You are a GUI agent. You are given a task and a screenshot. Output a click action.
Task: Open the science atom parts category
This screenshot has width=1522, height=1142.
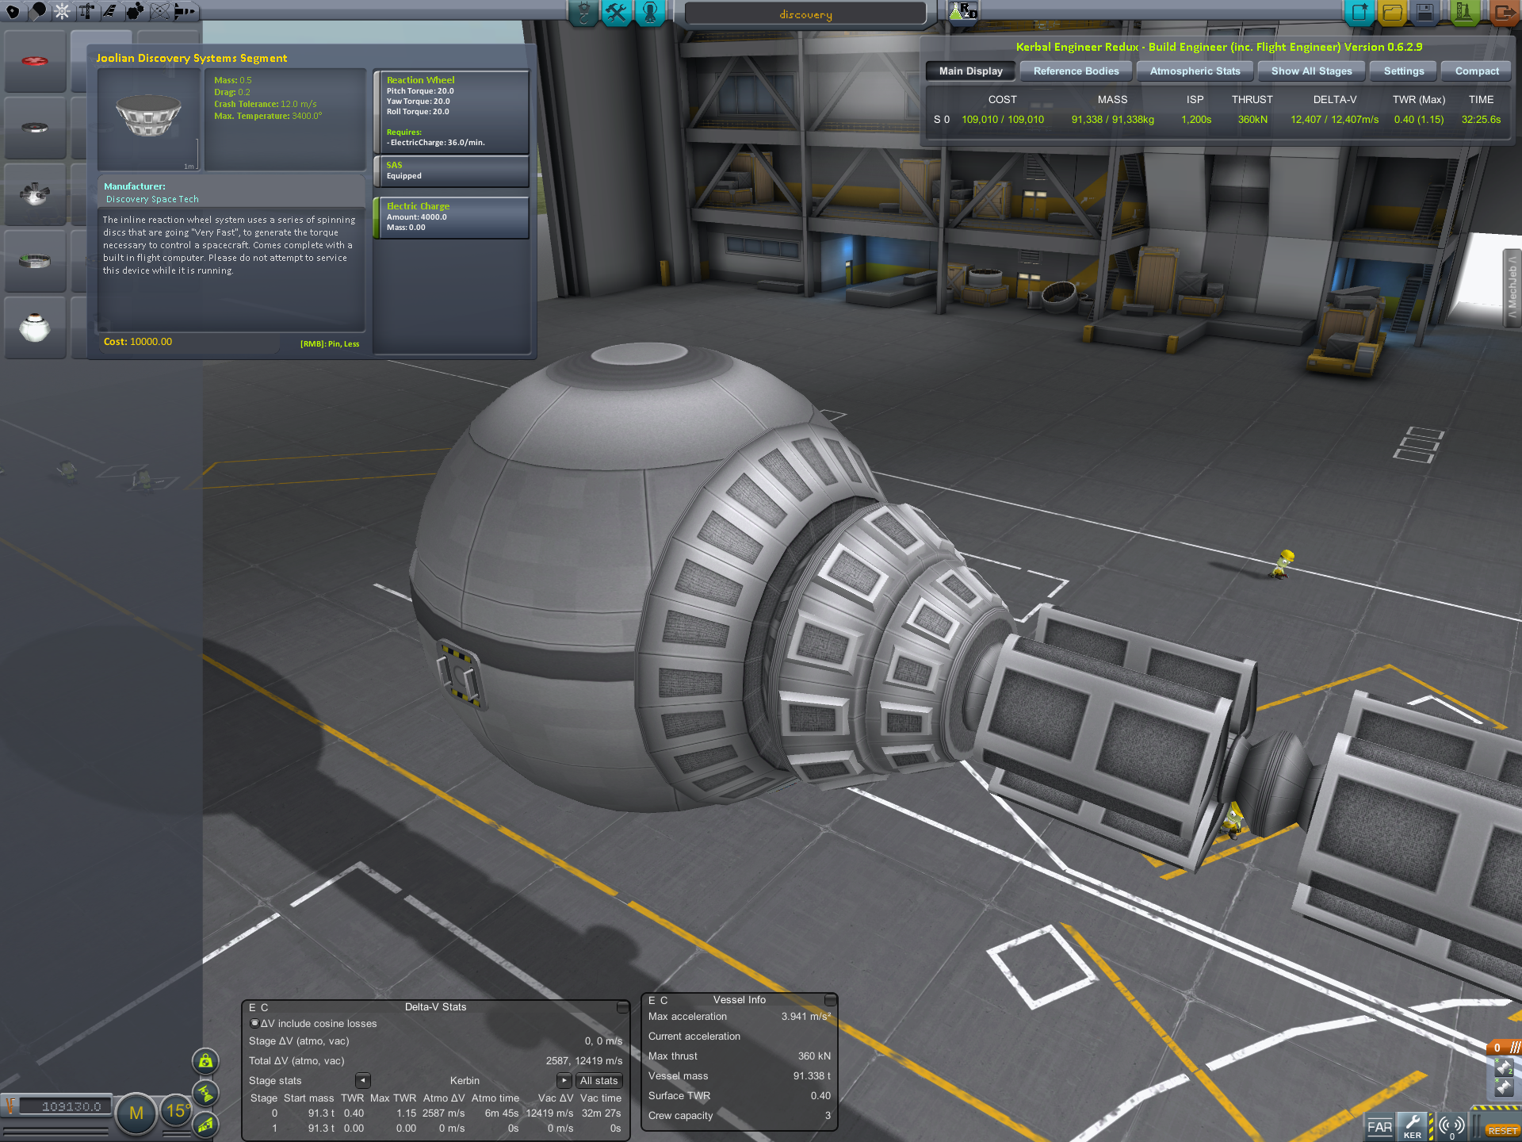(x=159, y=11)
